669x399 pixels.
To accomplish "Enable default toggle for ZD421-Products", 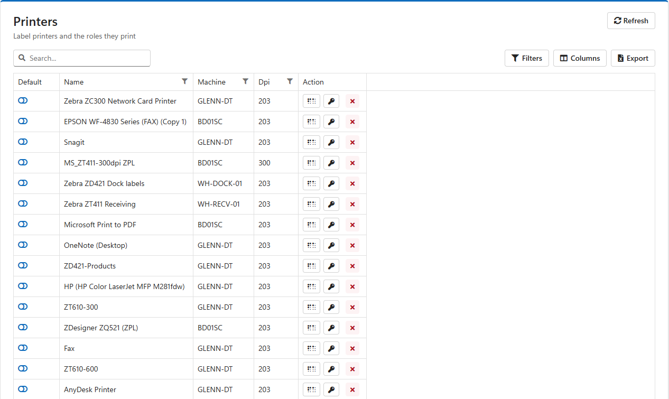I will (x=23, y=265).
